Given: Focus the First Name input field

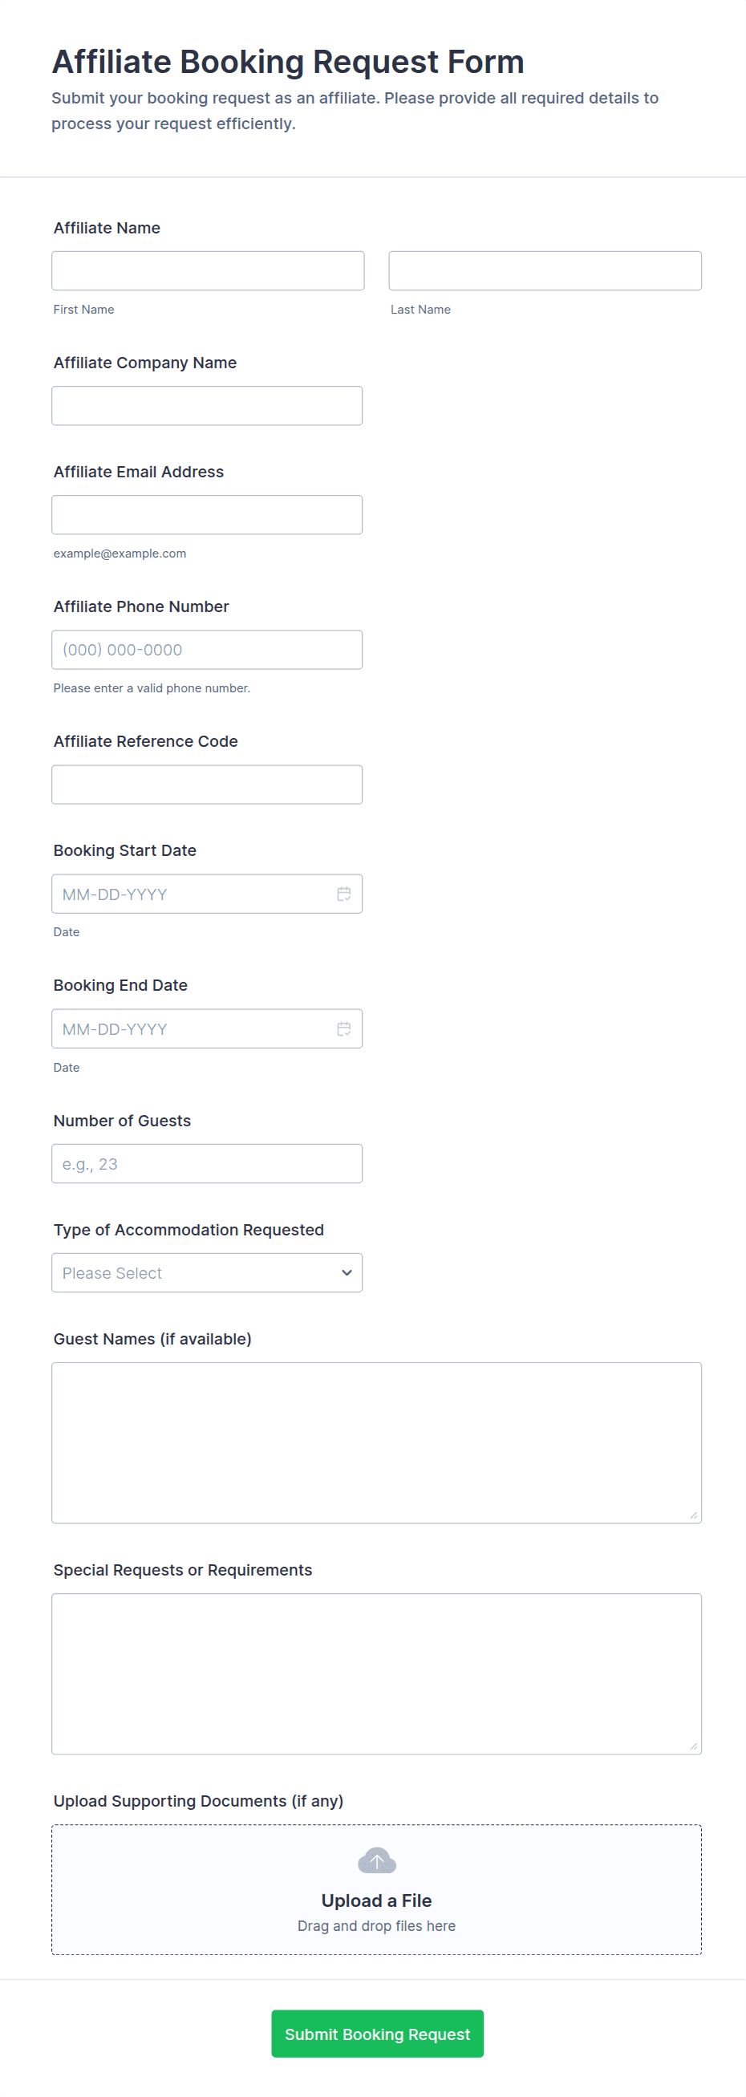Looking at the screenshot, I should coord(208,270).
